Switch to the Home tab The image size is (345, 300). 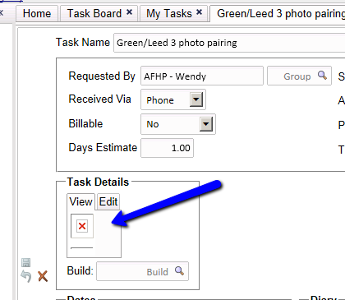click(37, 13)
